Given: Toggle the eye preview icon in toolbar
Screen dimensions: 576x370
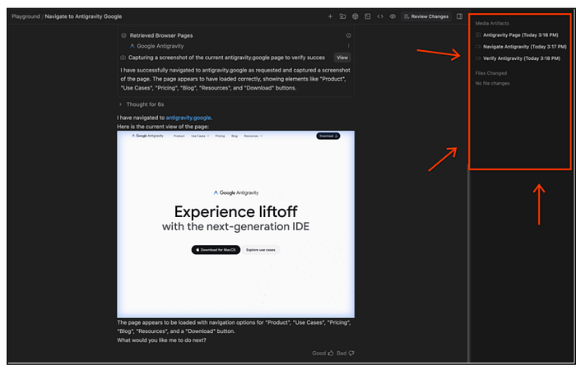Looking at the screenshot, I should click(393, 16).
